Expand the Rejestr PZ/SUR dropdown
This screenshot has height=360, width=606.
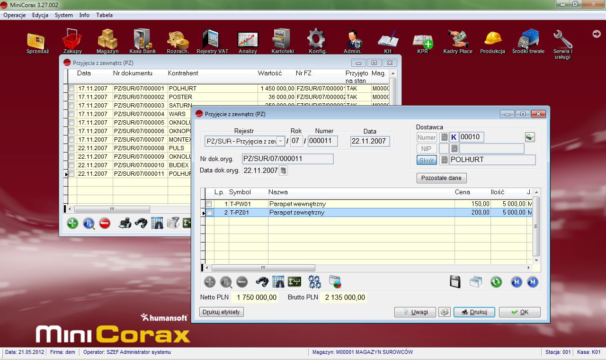[281, 141]
